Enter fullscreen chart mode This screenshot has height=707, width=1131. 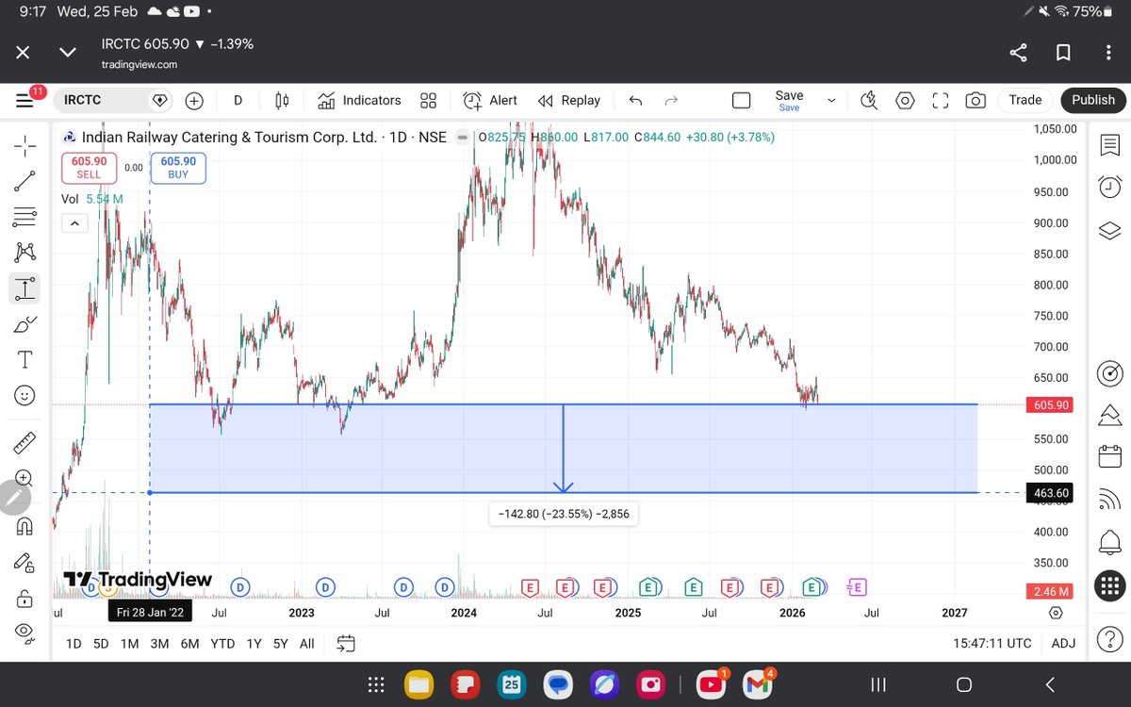[x=941, y=100]
